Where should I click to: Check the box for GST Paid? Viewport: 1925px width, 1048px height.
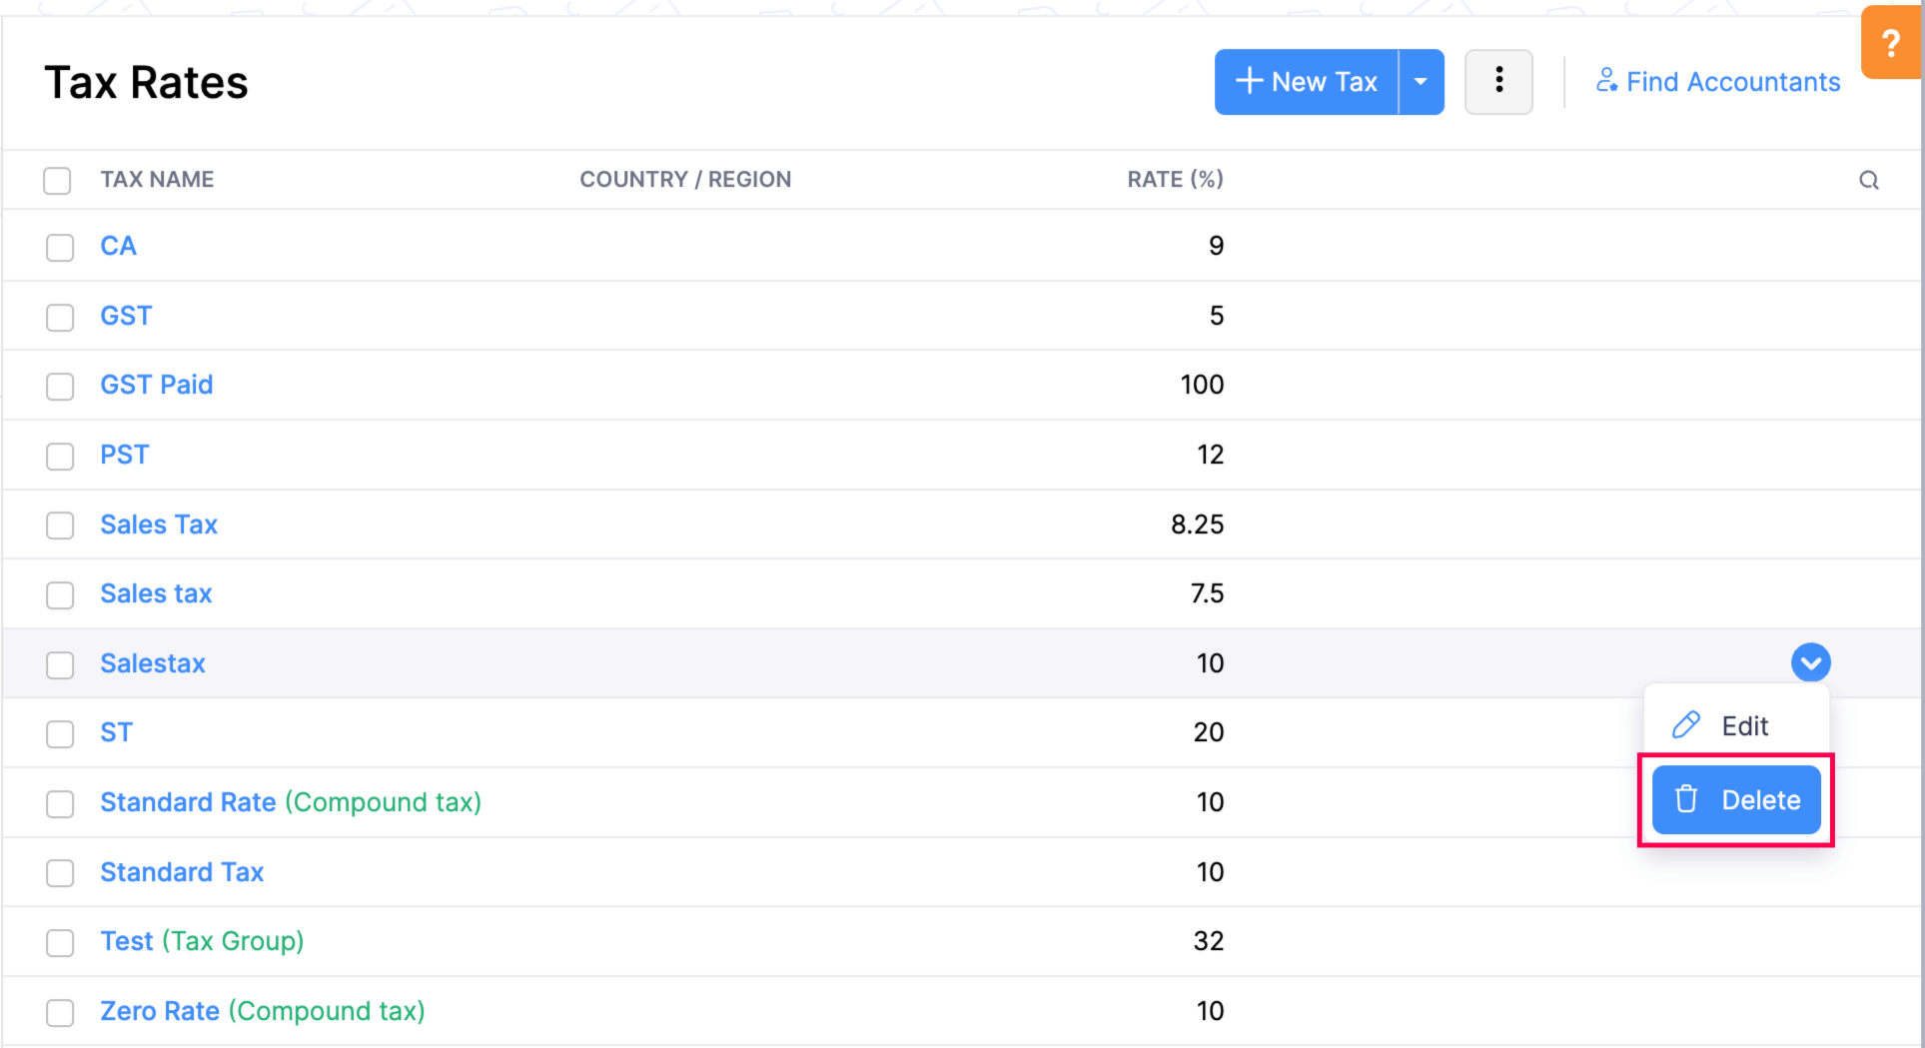point(60,386)
